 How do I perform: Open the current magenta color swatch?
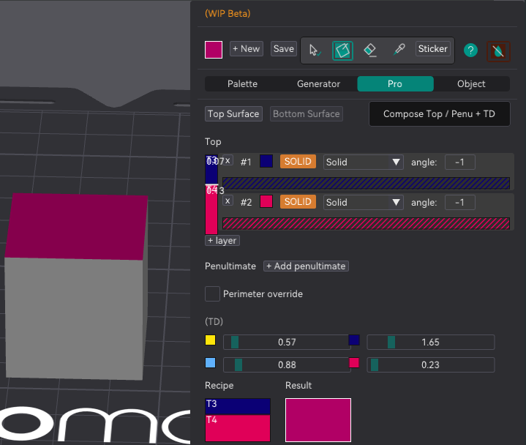pos(214,50)
